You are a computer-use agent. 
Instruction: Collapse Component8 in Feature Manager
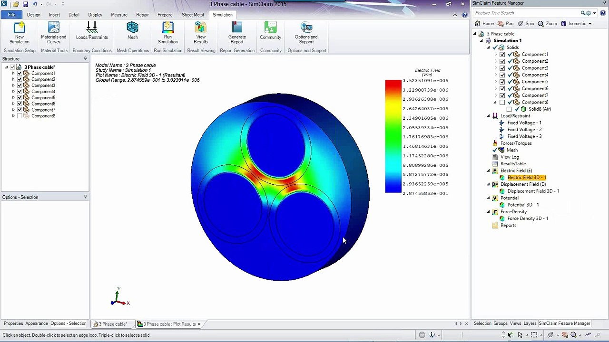point(495,102)
